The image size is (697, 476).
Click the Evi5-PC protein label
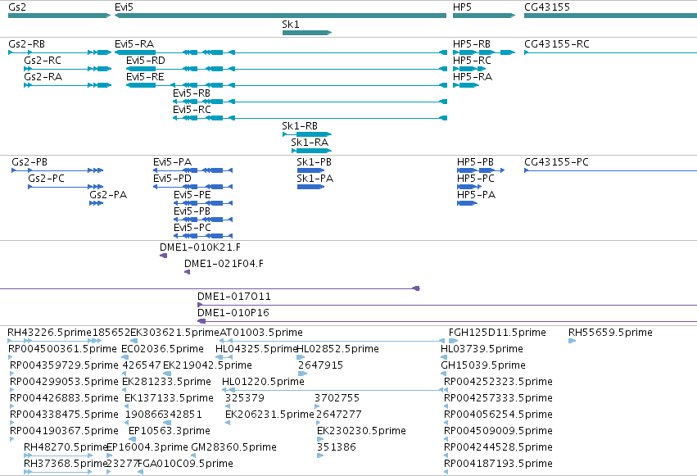[192, 229]
